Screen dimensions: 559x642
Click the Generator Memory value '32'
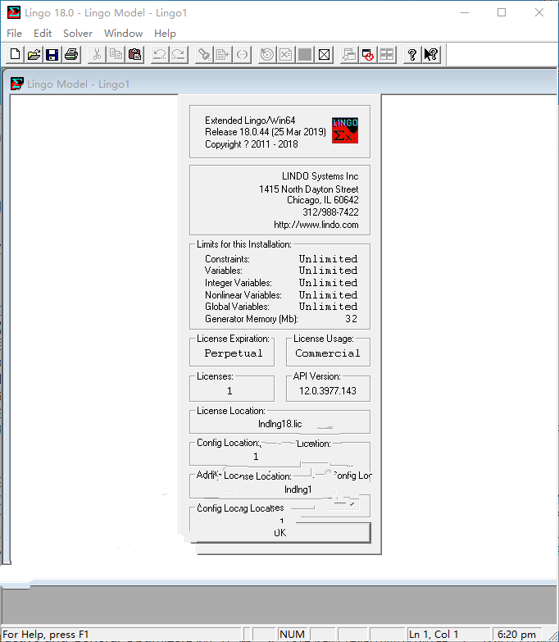[x=351, y=319]
